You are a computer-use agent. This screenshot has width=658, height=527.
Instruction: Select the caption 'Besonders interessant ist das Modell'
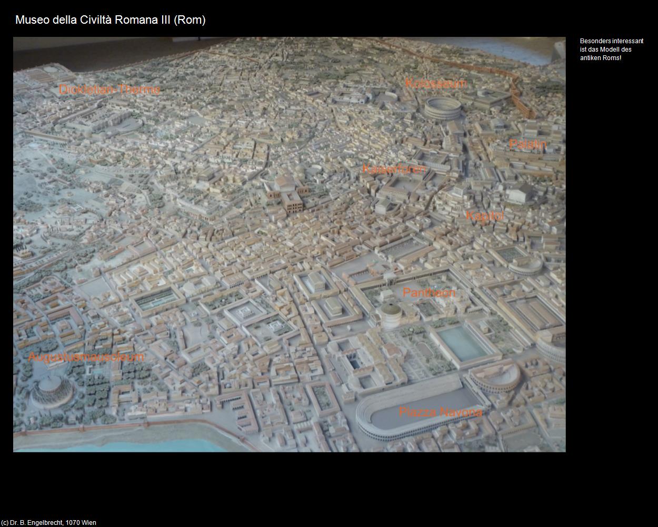612,50
